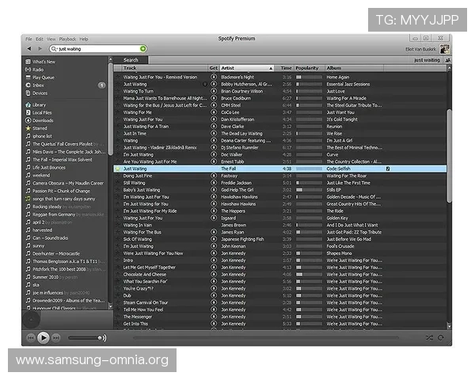Screen dimensions: 475x380
Task: Click the forward navigation arrow
Action: tap(40, 49)
